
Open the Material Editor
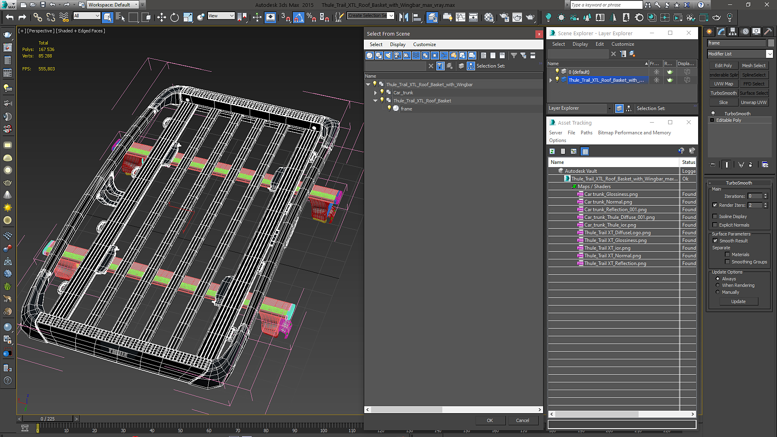tap(489, 17)
